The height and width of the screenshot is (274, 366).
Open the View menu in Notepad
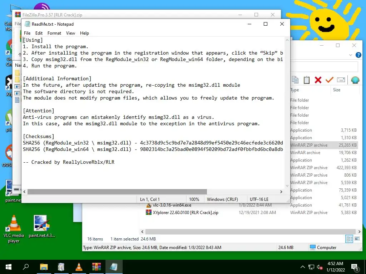[x=70, y=33]
